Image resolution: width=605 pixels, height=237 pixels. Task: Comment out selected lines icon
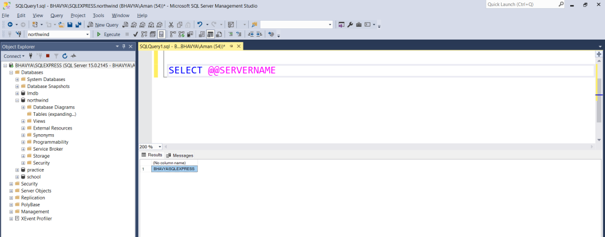point(231,34)
